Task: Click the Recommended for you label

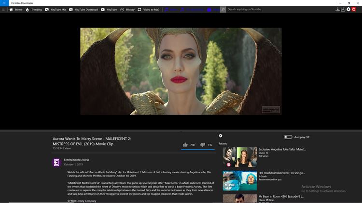Action: 270,179
